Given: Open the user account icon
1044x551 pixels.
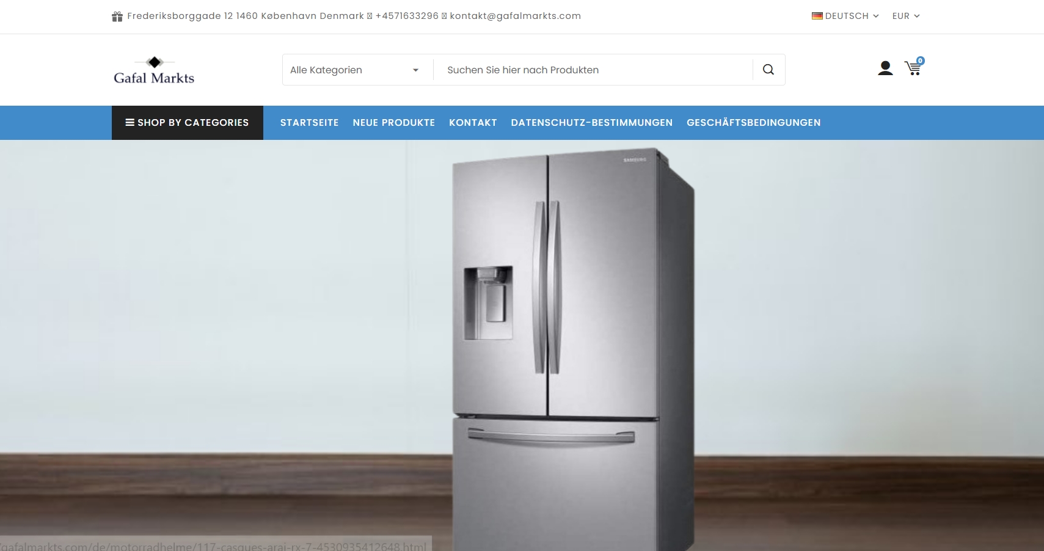Looking at the screenshot, I should pos(885,68).
